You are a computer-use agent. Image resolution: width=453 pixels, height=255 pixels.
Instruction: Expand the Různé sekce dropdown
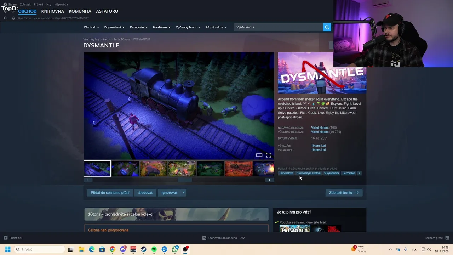click(216, 27)
